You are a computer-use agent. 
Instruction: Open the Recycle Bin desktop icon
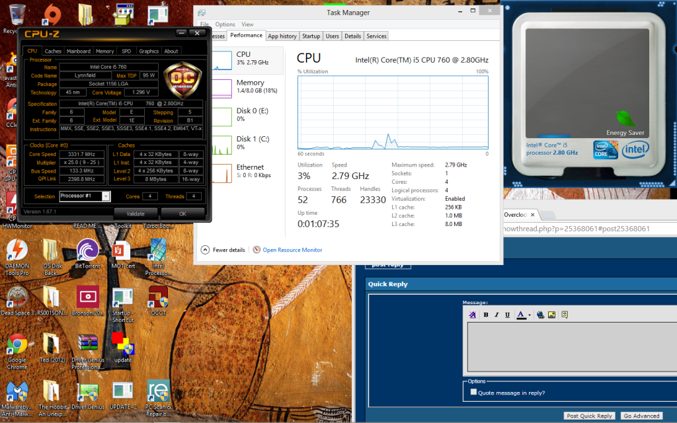(x=17, y=15)
